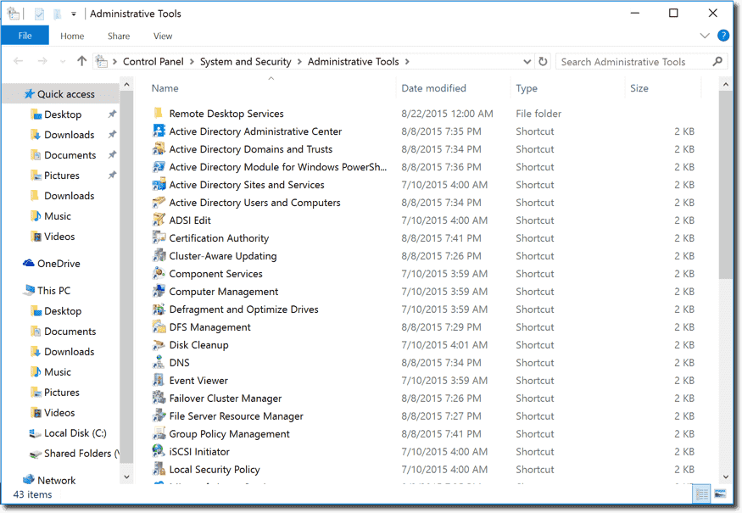742x513 pixels.
Task: Click the ADSI Edit icon
Action: [x=159, y=220]
